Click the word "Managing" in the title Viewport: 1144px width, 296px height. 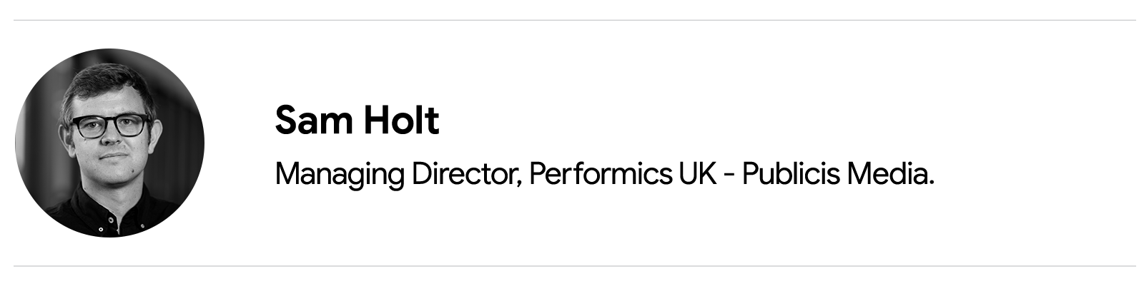coord(339,175)
